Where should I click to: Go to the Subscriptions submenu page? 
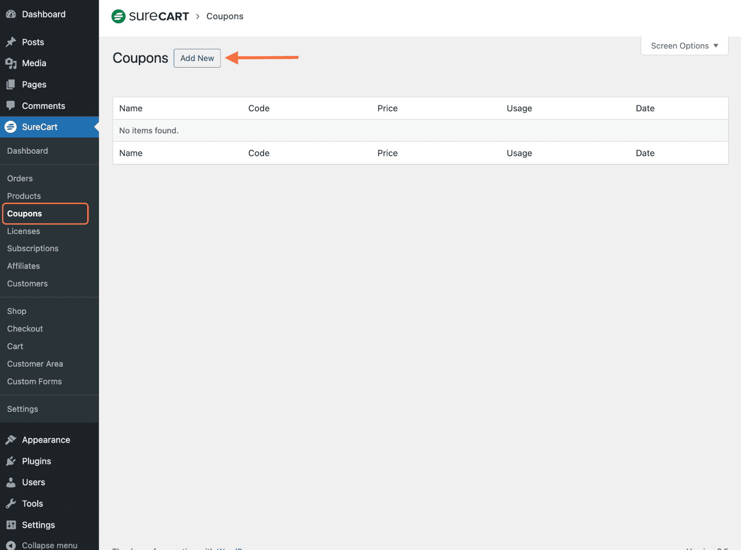(33, 249)
